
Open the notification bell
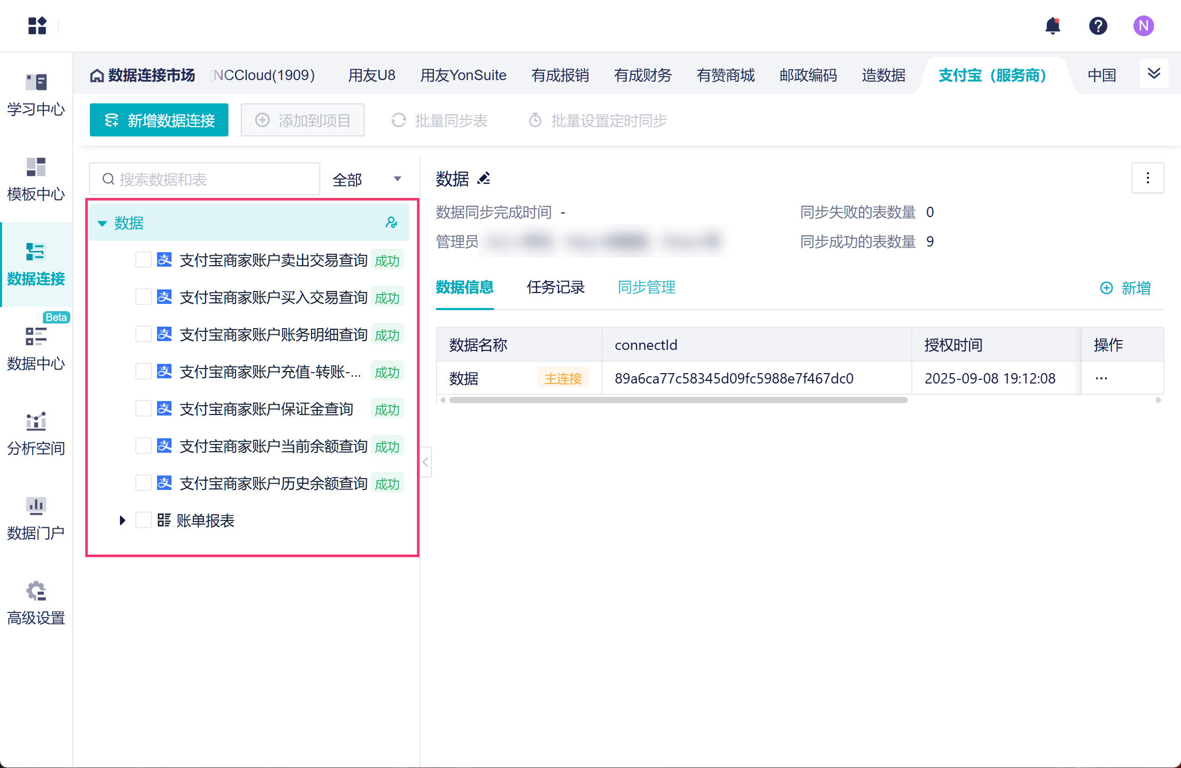pyautogui.click(x=1052, y=25)
